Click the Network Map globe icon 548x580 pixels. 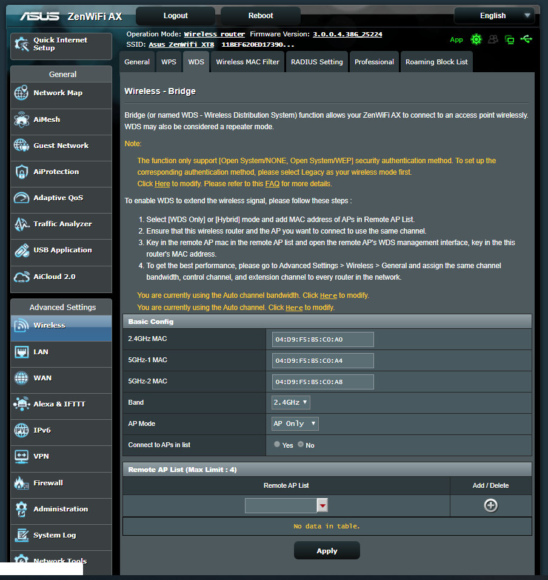point(21,93)
